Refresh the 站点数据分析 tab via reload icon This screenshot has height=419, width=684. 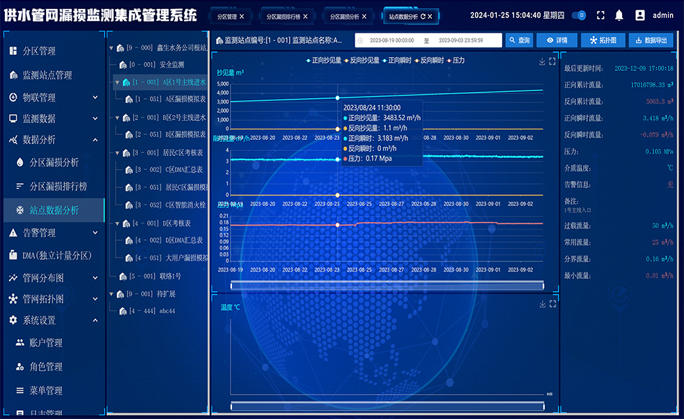(x=422, y=16)
